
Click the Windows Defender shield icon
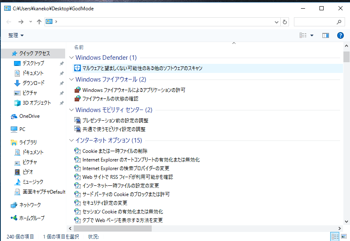[77, 68]
